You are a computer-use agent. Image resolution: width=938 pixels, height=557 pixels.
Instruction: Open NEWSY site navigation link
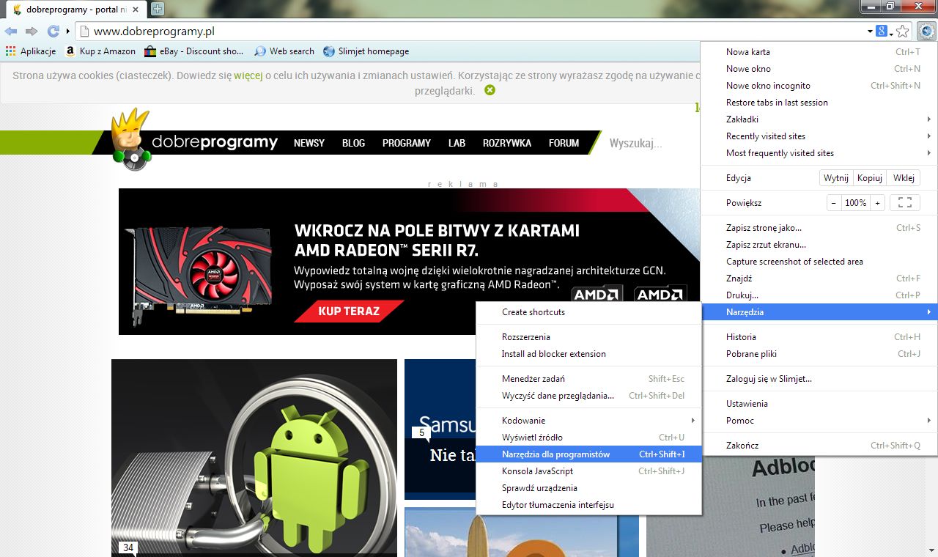pos(309,143)
